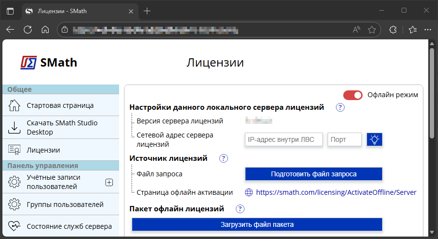Click the Лицензии page heading

tap(215, 63)
